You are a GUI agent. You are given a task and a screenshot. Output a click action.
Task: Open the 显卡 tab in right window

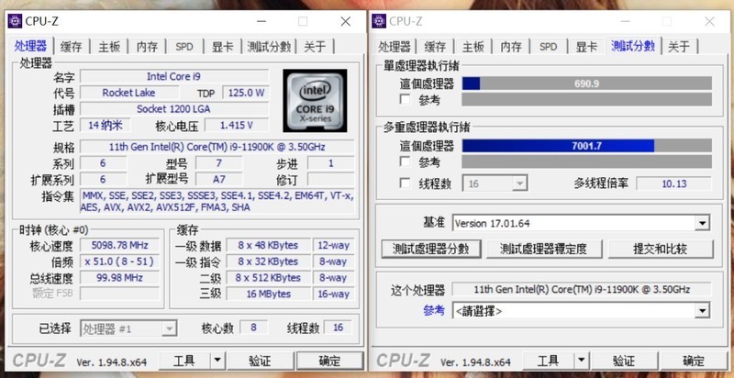coord(586,47)
